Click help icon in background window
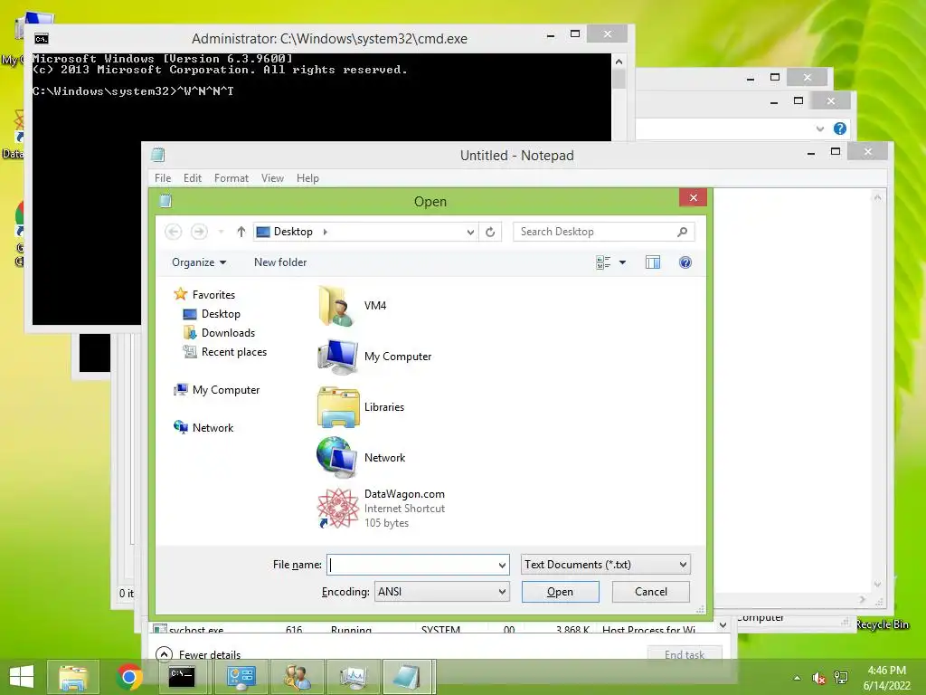This screenshot has width=926, height=695. (840, 129)
